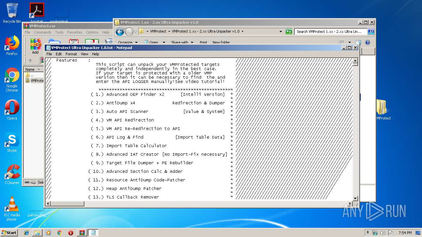Viewport: 422px width, 237px height.
Task: Open Commands menu in WinRAR window
Action: click(x=43, y=32)
